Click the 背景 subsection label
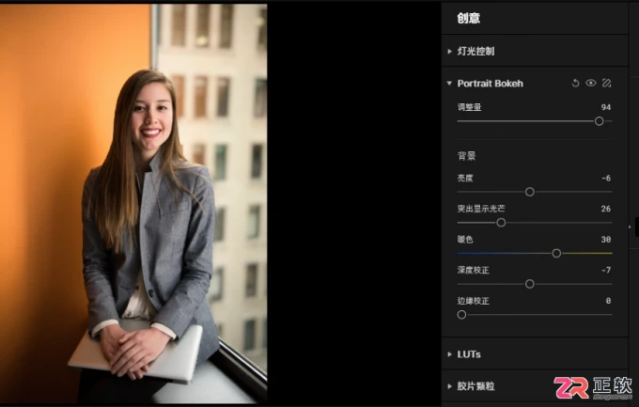 coord(467,156)
